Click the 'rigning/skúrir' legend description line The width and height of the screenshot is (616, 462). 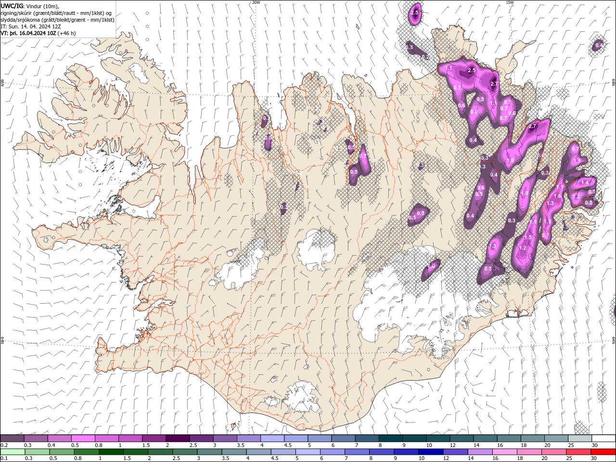point(56,13)
